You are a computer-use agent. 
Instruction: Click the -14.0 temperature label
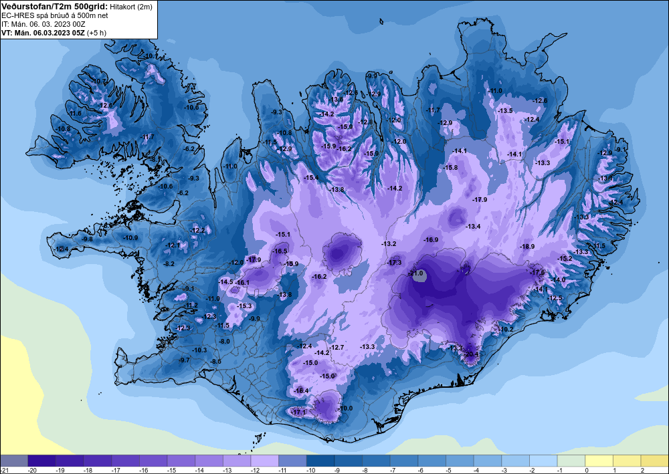click(x=558, y=279)
